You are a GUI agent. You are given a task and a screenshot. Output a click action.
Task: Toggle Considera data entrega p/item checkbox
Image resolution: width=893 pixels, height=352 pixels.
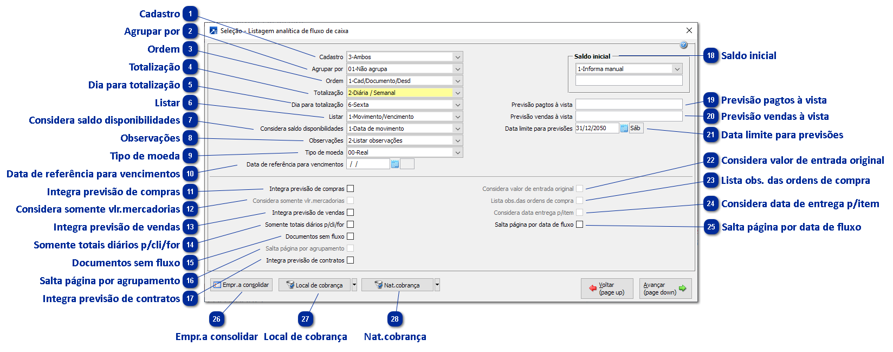[579, 213]
